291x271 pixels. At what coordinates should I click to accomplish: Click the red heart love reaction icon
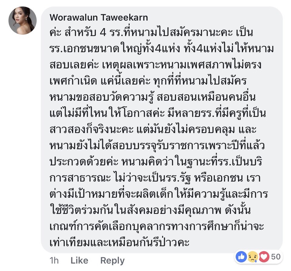pos(264,257)
